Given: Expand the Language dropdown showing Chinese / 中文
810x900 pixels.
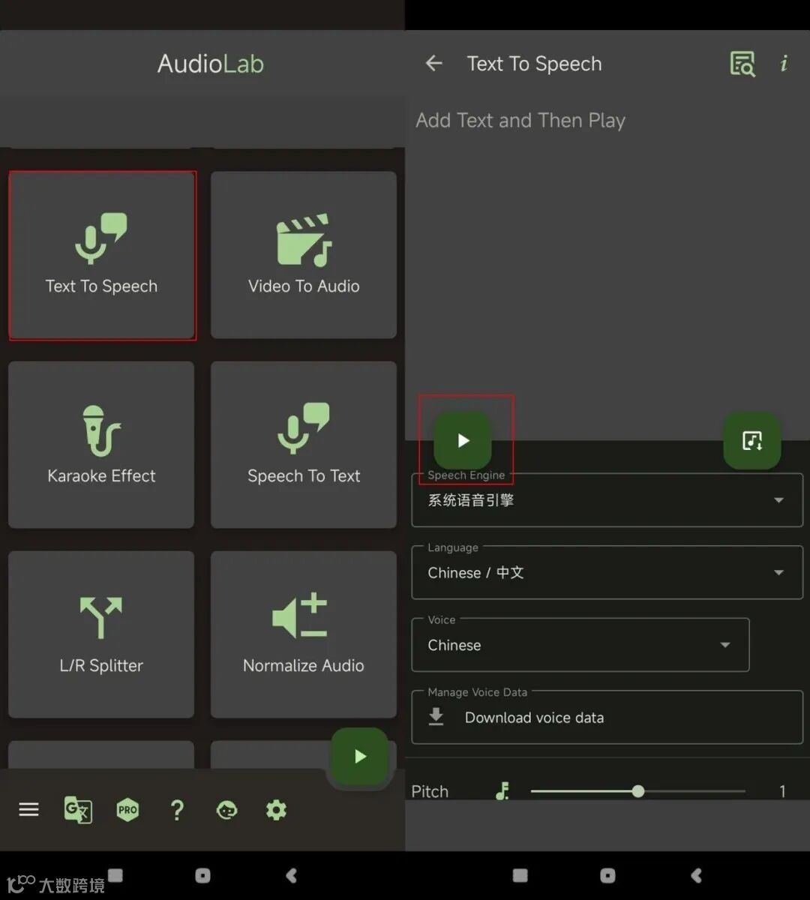Looking at the screenshot, I should coord(607,572).
